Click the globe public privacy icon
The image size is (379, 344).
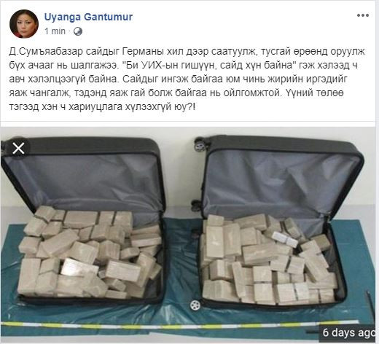click(78, 31)
